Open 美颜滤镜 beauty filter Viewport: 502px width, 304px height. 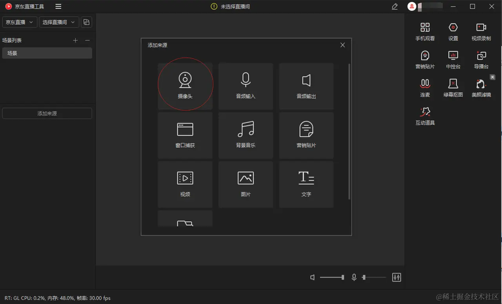[481, 88]
